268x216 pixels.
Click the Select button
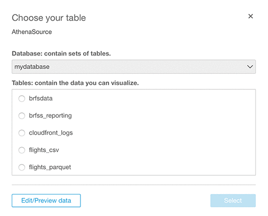click(x=233, y=200)
